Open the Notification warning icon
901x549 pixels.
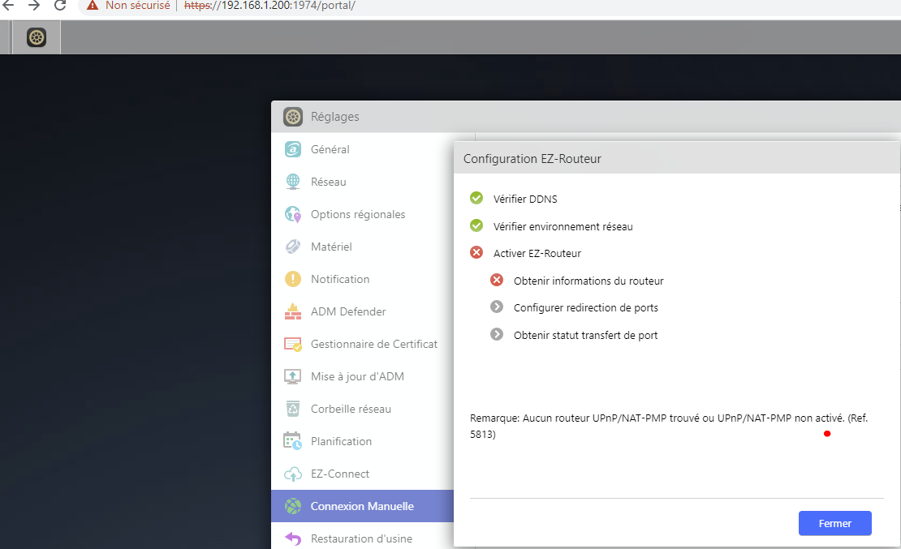[293, 279]
